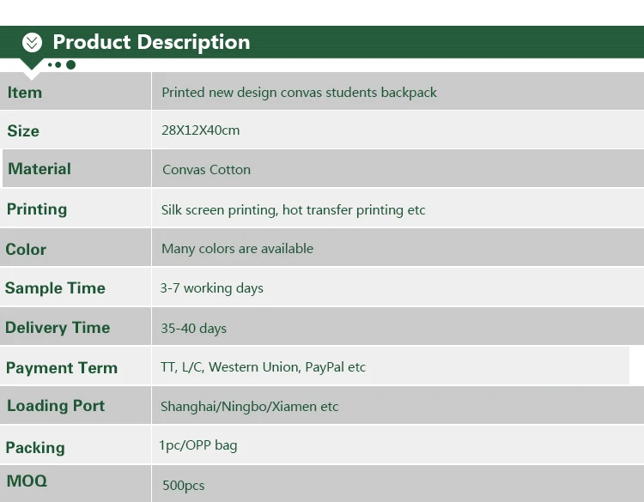Select the Material label
Viewport: 644px width, 502px height.
tap(39, 169)
